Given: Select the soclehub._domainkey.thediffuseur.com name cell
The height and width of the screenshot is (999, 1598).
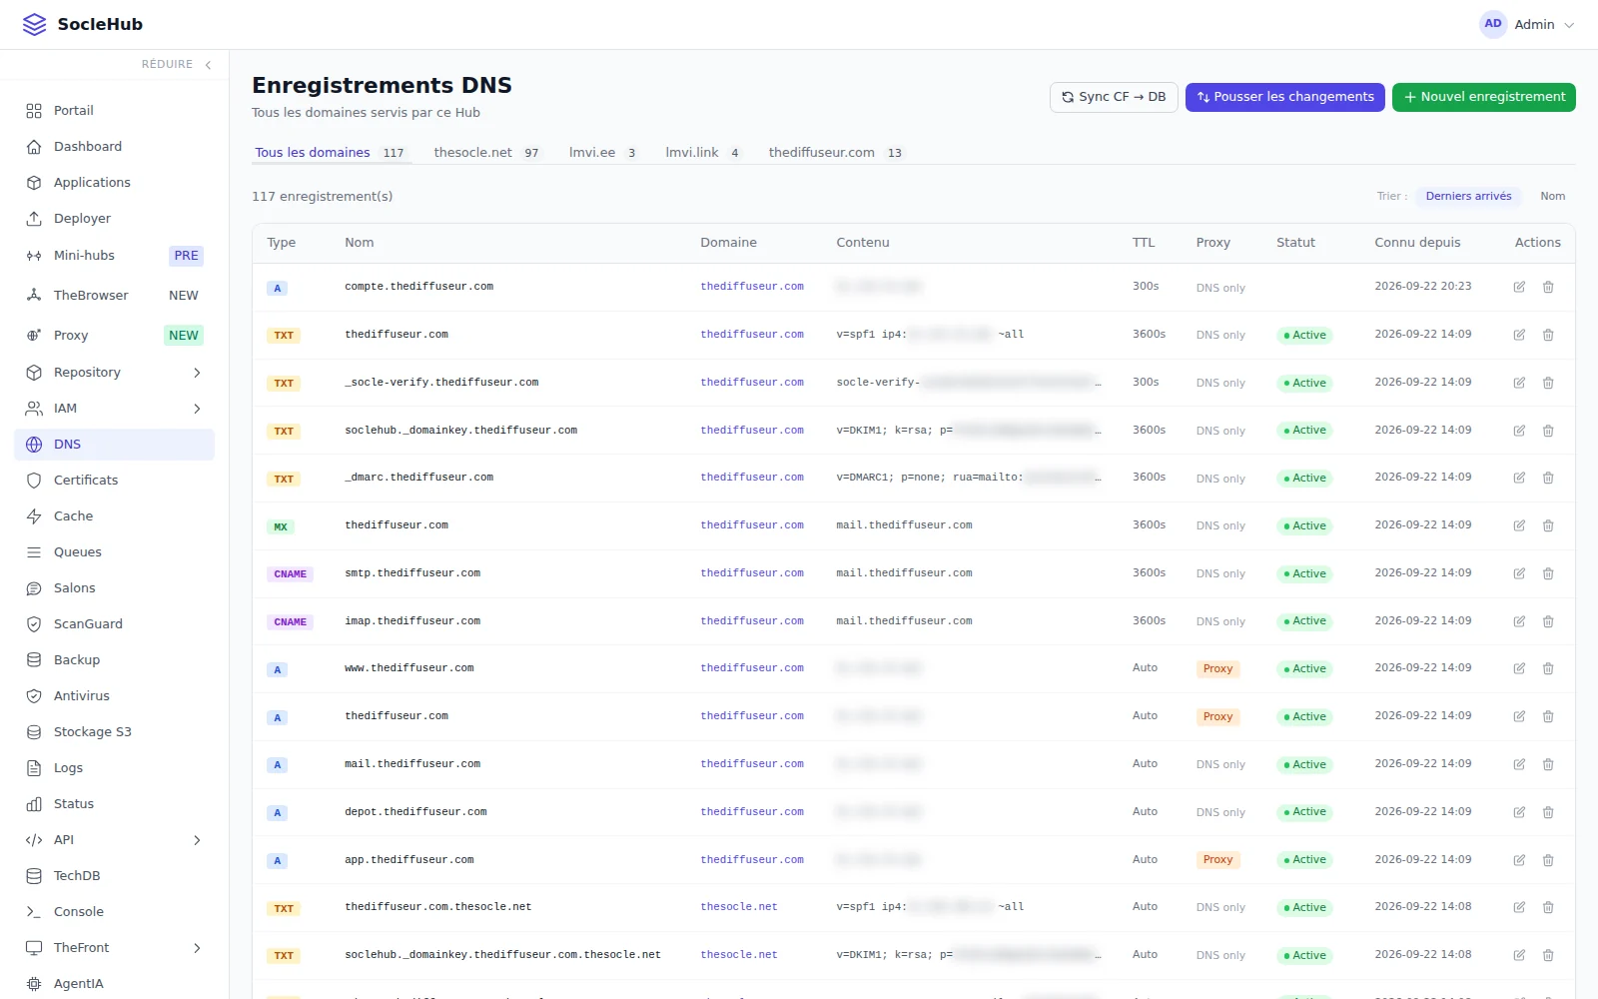Looking at the screenshot, I should 460,431.
